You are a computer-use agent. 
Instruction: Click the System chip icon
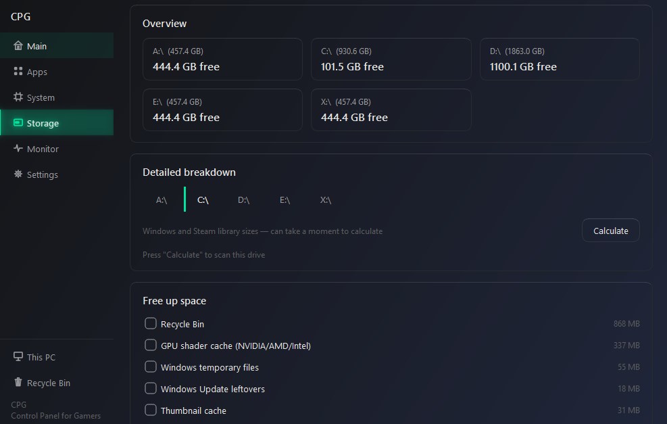coord(18,97)
